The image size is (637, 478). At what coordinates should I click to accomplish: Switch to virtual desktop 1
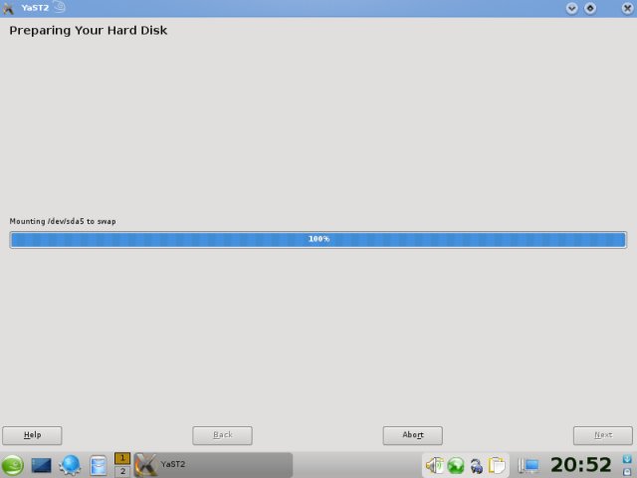click(x=122, y=458)
